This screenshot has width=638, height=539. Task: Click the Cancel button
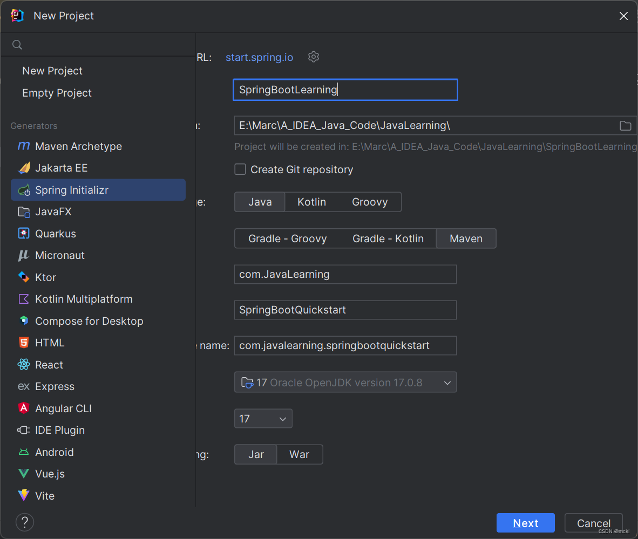point(594,523)
